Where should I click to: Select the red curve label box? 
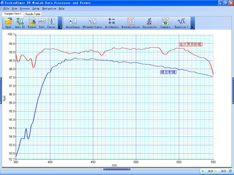190,44
